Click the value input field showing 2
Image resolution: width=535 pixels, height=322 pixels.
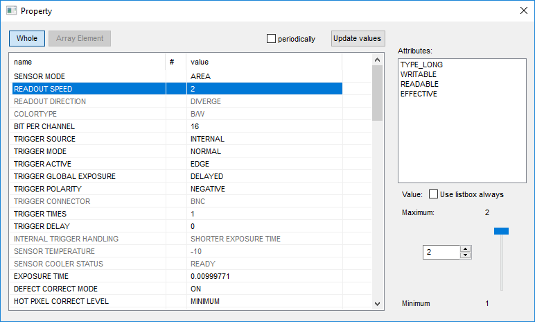click(441, 253)
